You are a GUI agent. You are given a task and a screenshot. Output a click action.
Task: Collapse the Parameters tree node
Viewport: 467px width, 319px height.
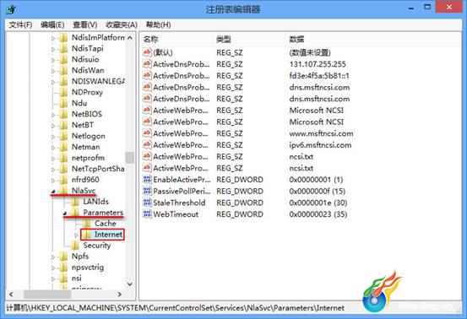[x=65, y=214]
